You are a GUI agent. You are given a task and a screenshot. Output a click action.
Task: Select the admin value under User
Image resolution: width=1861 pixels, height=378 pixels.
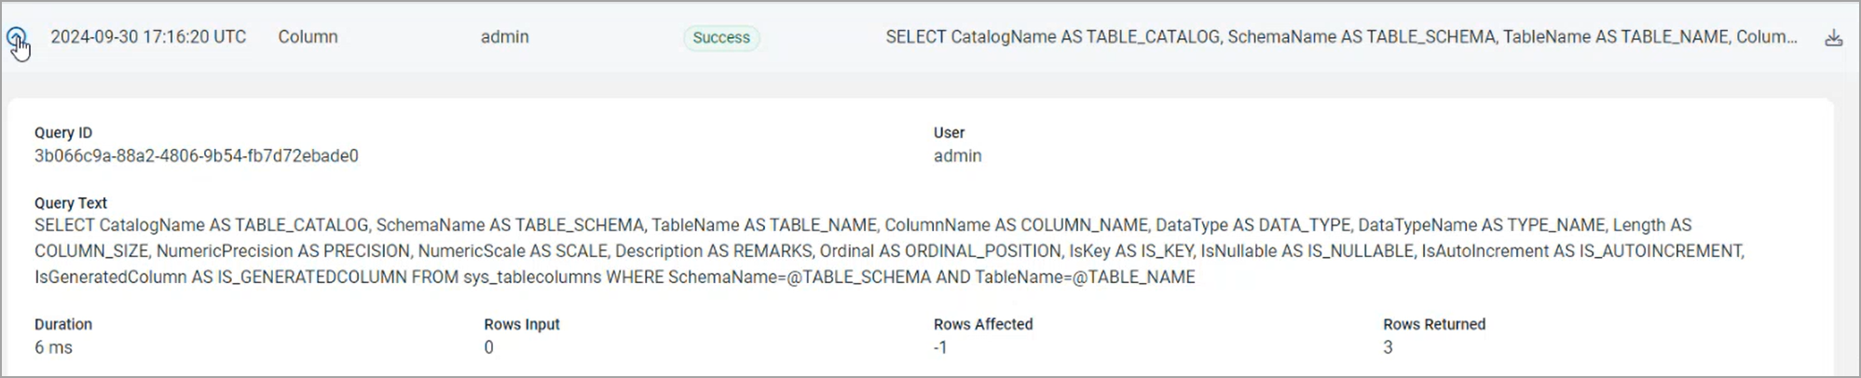957,156
